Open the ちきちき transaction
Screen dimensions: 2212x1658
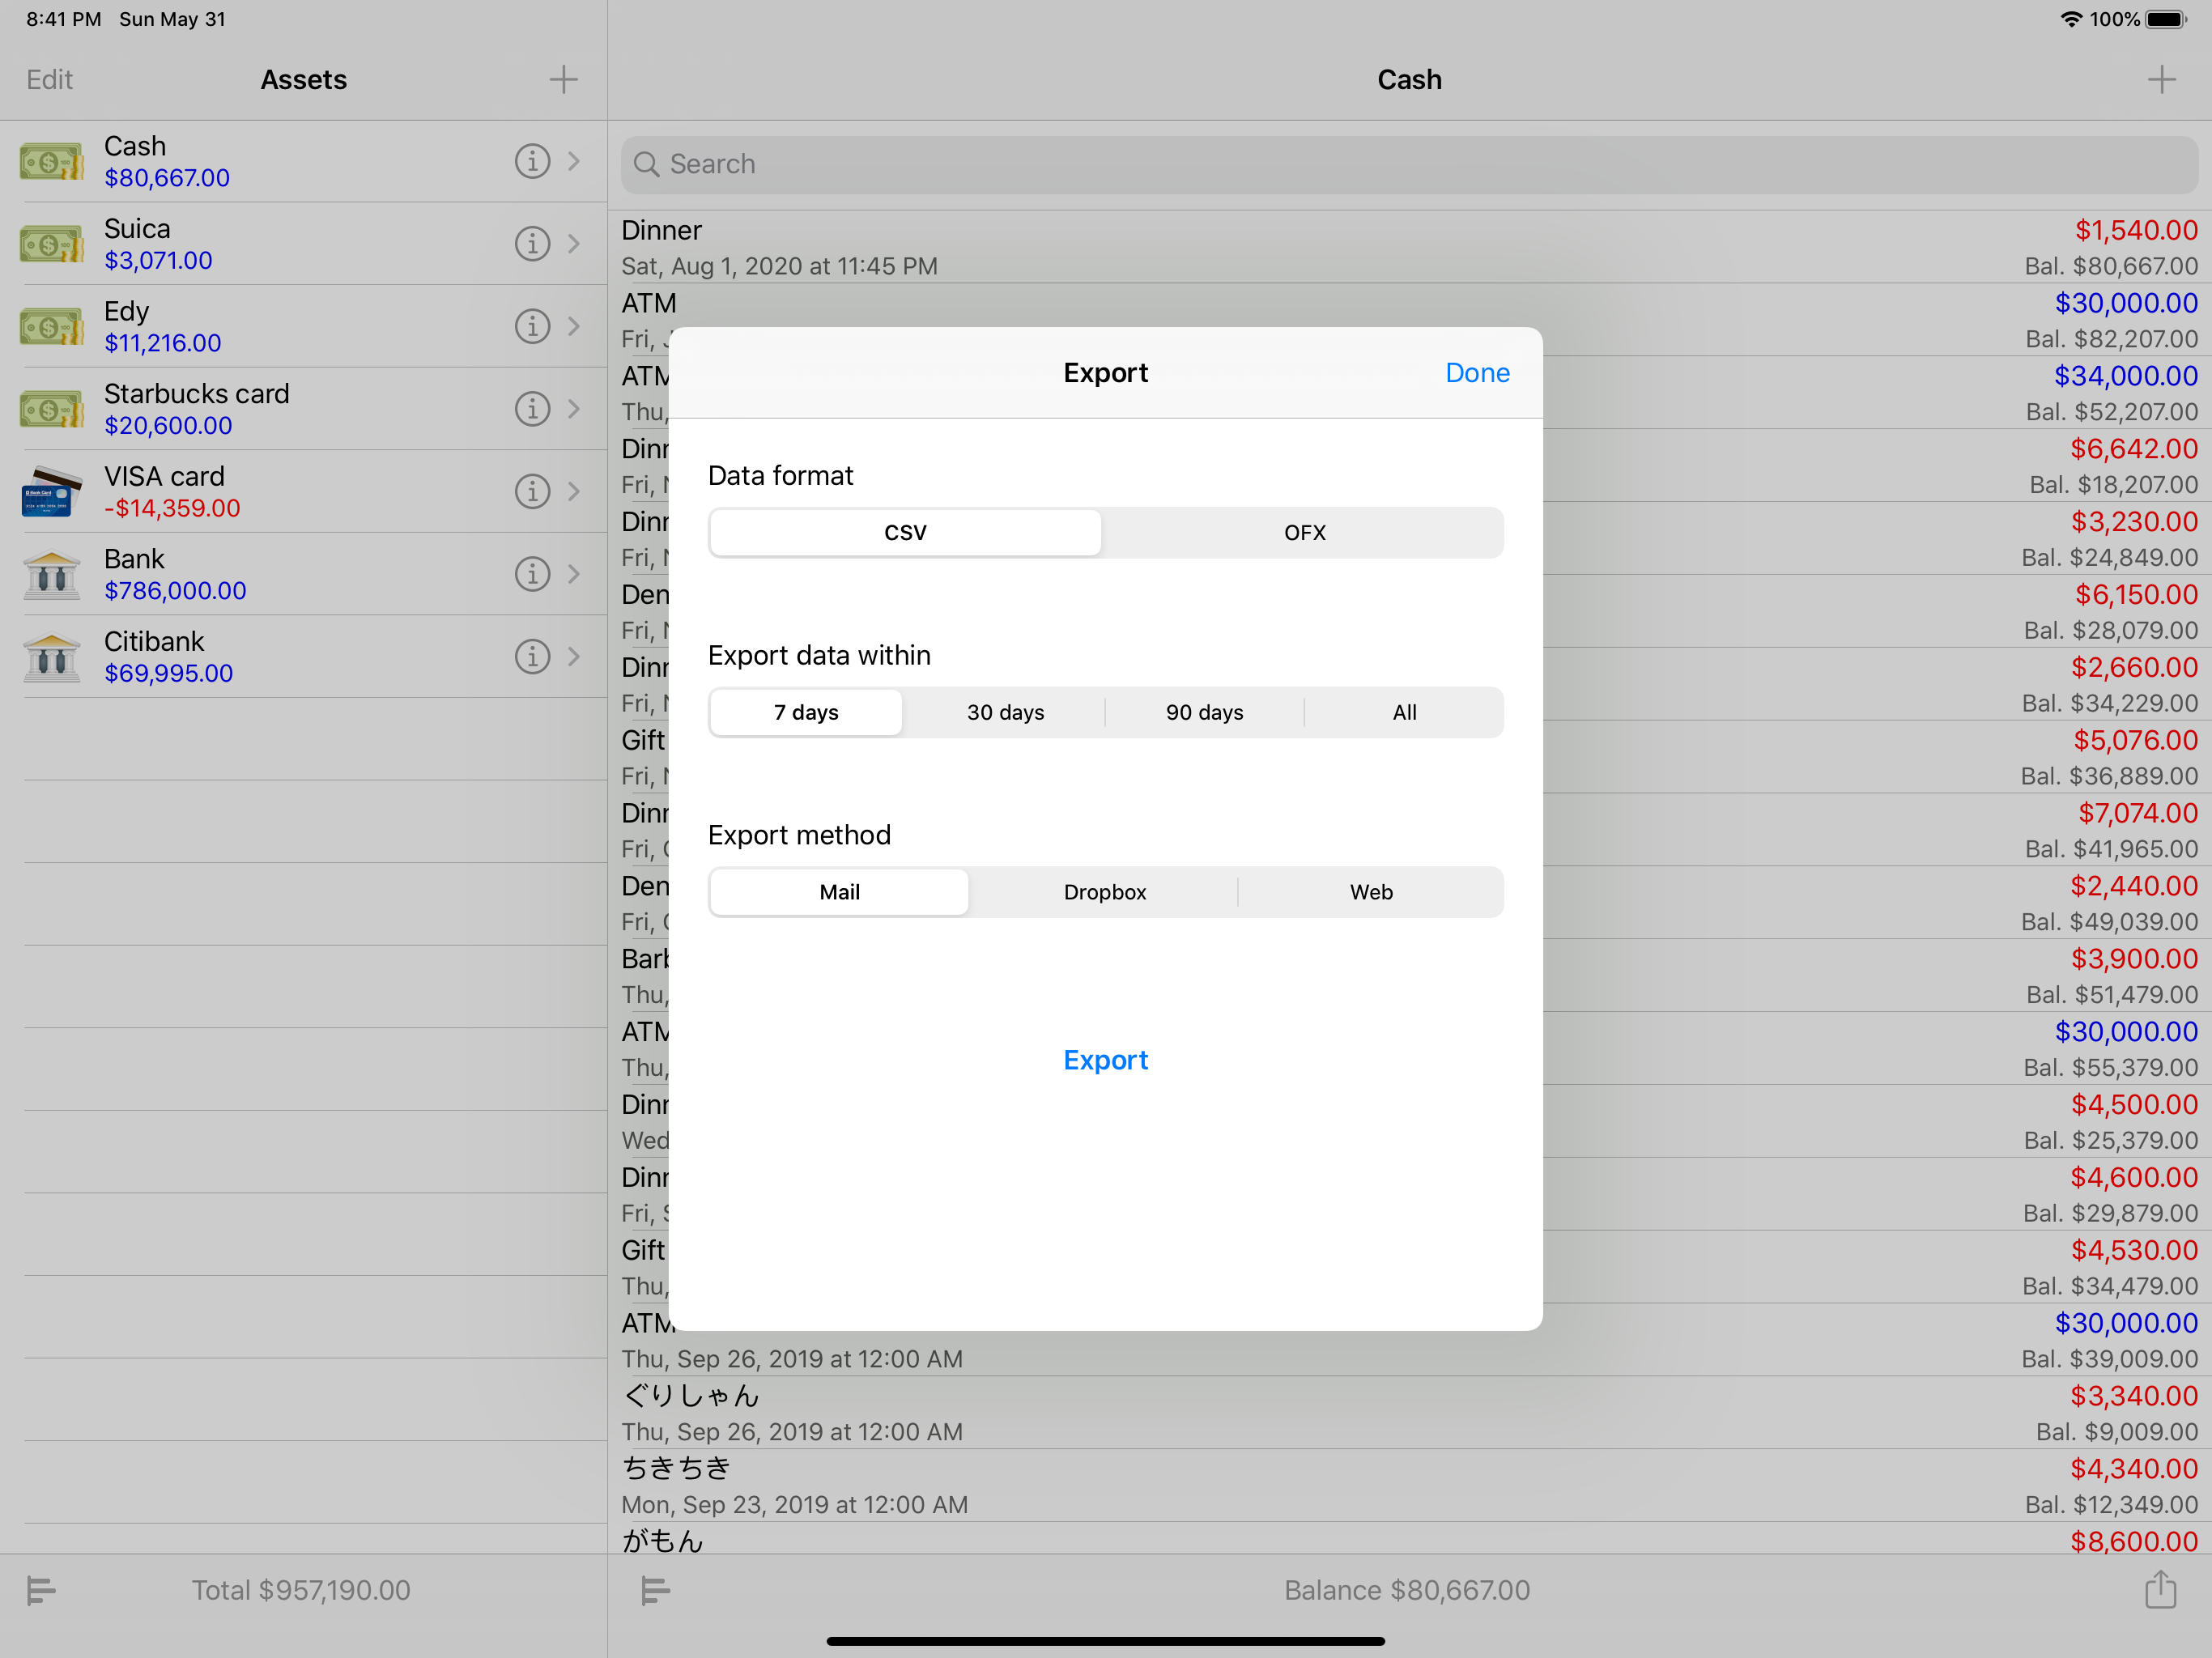point(1409,1485)
